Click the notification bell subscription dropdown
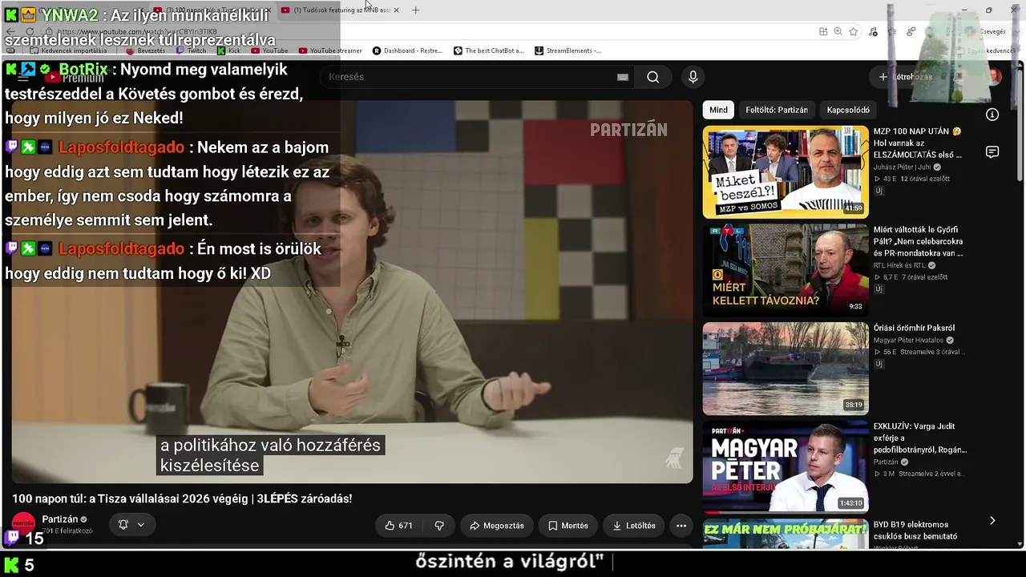 tap(131, 525)
